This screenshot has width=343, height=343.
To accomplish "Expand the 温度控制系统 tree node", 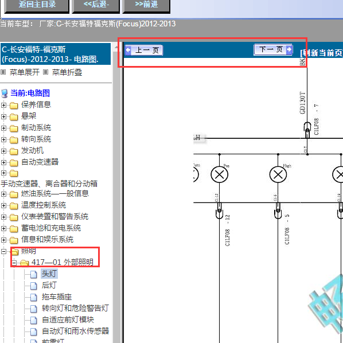I will coord(3,205).
